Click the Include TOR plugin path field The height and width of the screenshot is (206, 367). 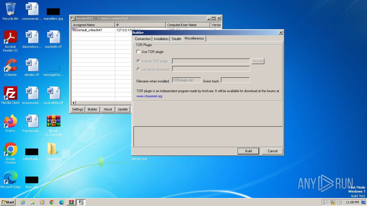pyautogui.click(x=211, y=61)
